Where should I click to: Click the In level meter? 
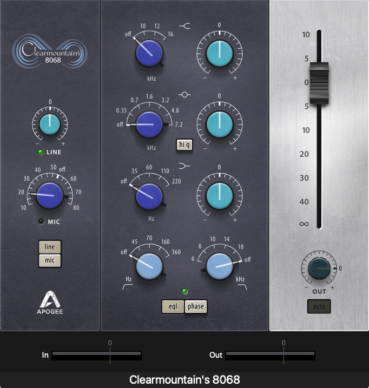coord(97,355)
